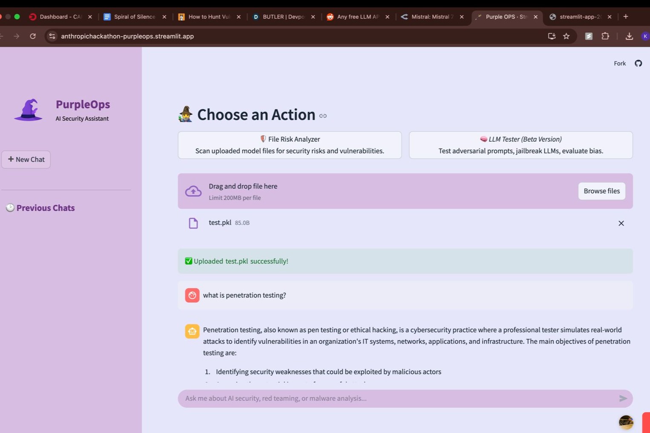Switch to the Mistral: Mistral 7 tab
The height and width of the screenshot is (433, 650).
pyautogui.click(x=432, y=17)
